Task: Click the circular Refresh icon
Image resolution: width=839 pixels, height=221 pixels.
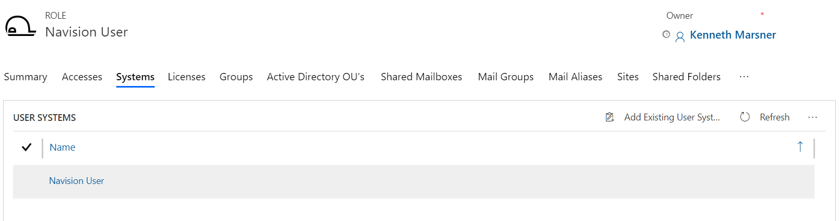Action: [745, 117]
